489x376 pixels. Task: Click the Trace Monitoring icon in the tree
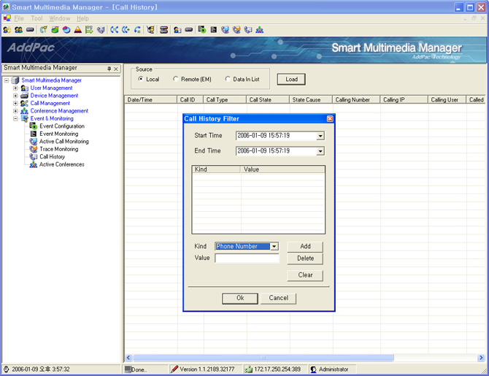34,149
